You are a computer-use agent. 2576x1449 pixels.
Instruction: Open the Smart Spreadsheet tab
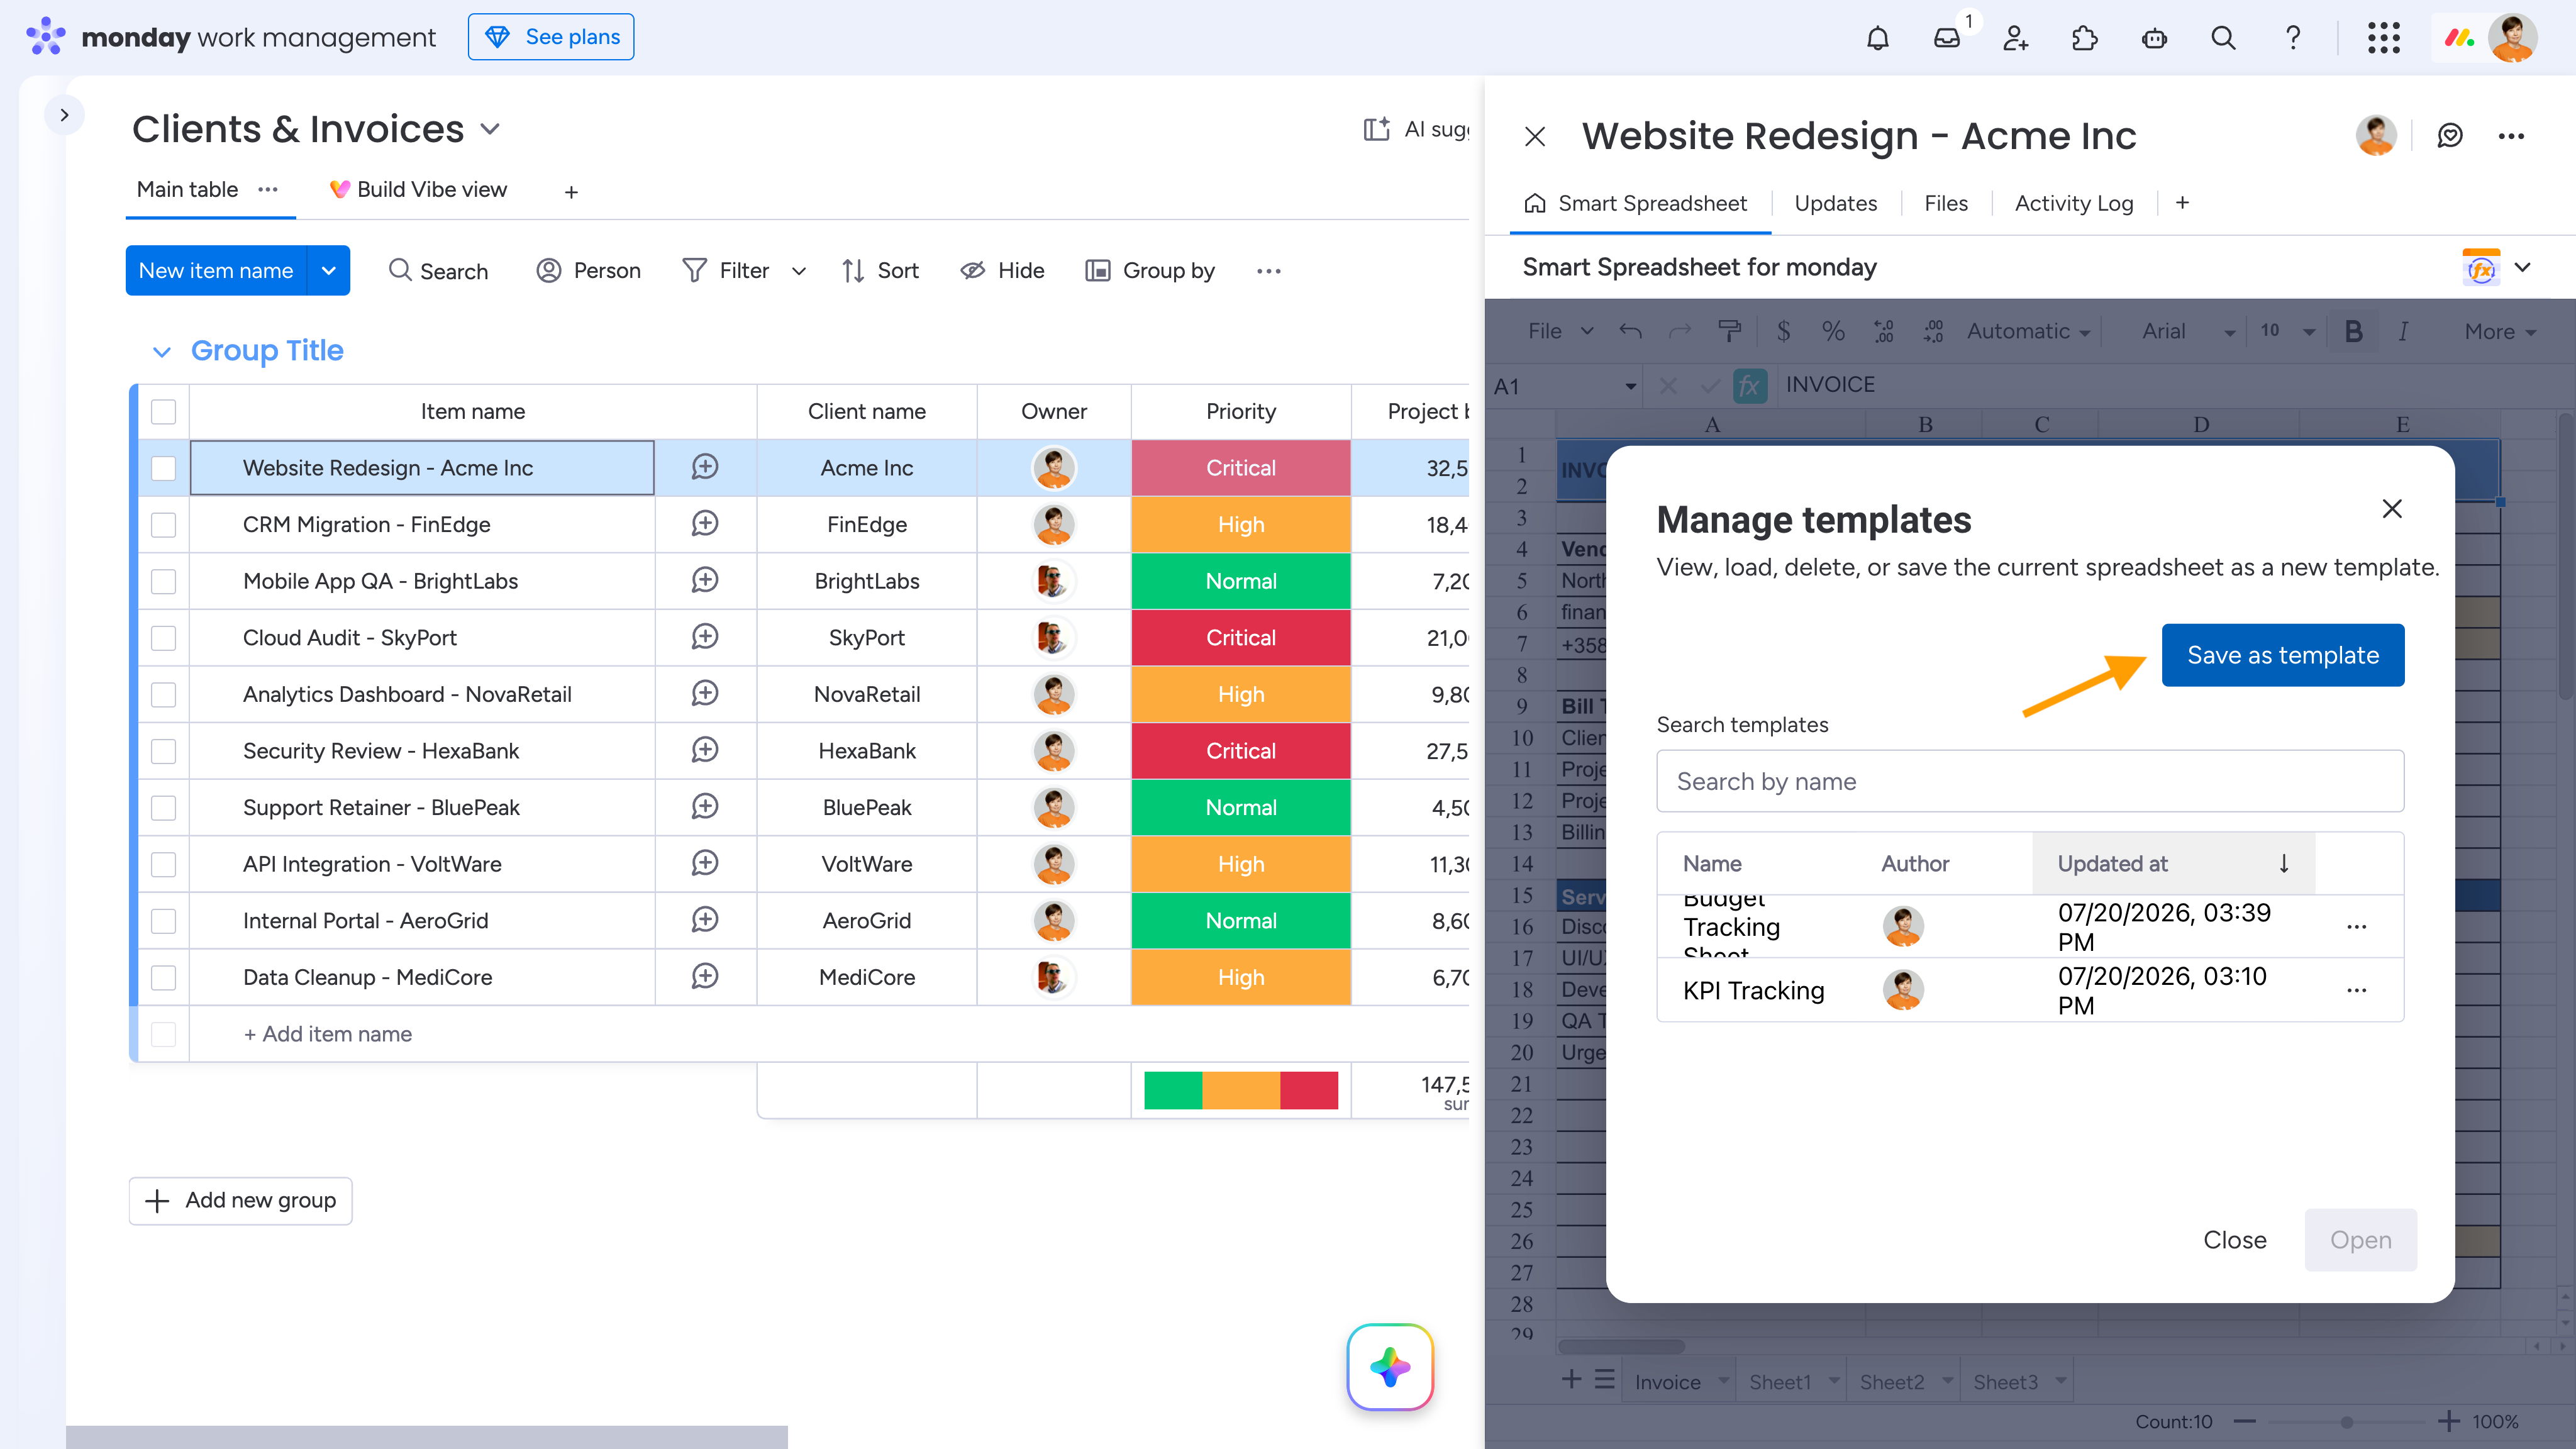(x=1636, y=203)
